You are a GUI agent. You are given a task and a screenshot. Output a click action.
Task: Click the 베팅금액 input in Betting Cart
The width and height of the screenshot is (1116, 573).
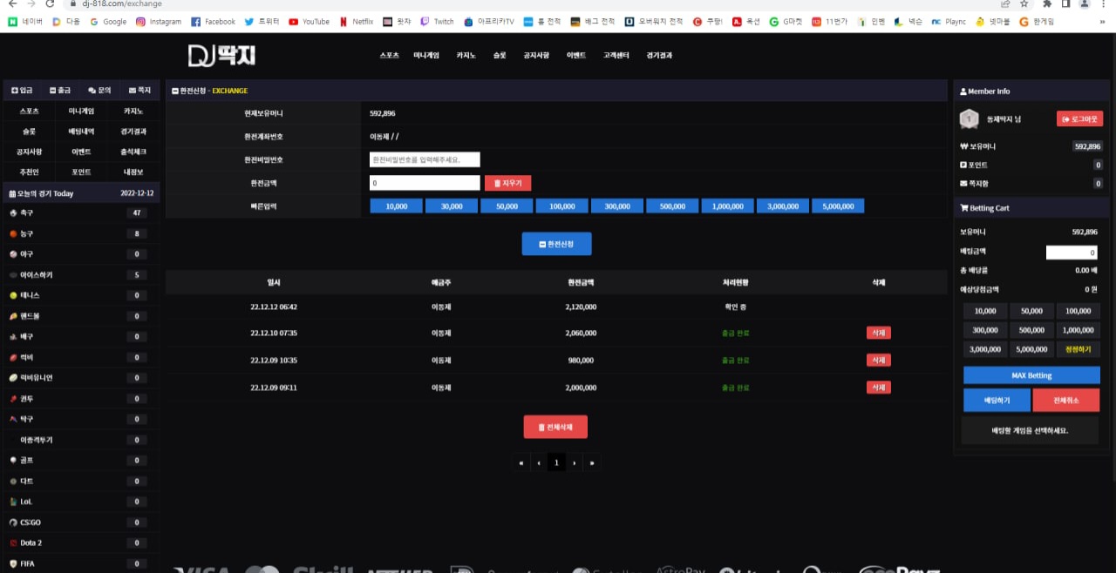coord(1072,253)
